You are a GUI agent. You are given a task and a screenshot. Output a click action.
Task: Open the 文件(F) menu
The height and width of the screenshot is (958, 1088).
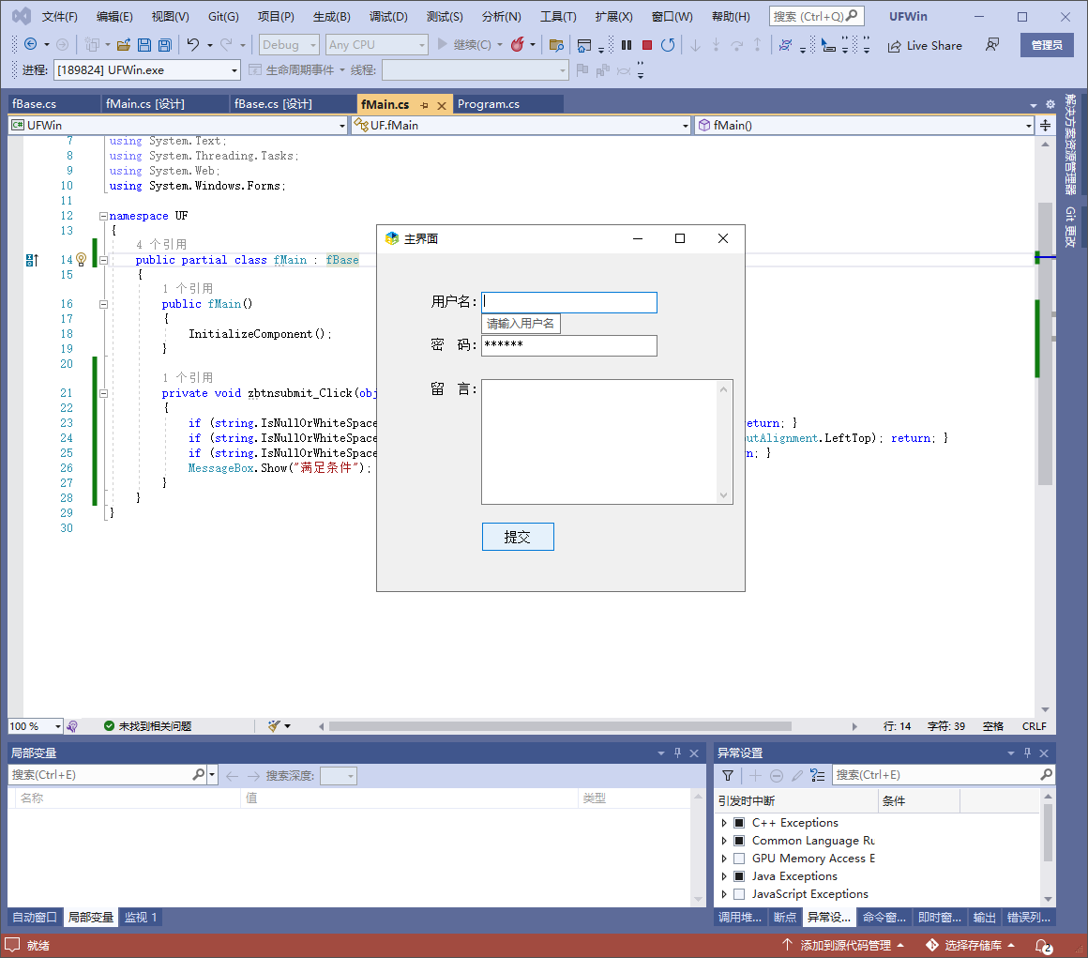pyautogui.click(x=60, y=17)
